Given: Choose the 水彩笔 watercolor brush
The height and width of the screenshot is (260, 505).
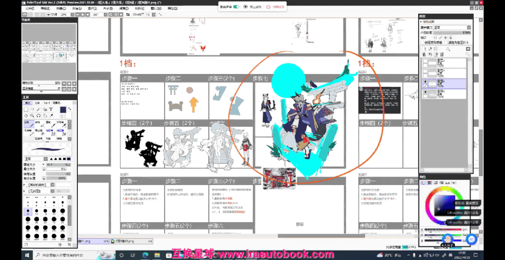Looking at the screenshot, I should [61, 124].
